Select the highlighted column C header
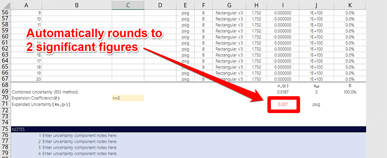387x158 pixels. pos(128,5)
